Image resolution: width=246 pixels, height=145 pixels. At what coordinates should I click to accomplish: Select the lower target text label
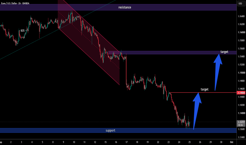[x=204, y=89]
